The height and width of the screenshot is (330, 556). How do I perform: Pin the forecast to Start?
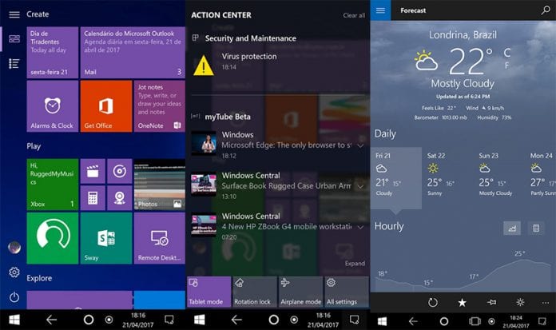click(x=491, y=302)
